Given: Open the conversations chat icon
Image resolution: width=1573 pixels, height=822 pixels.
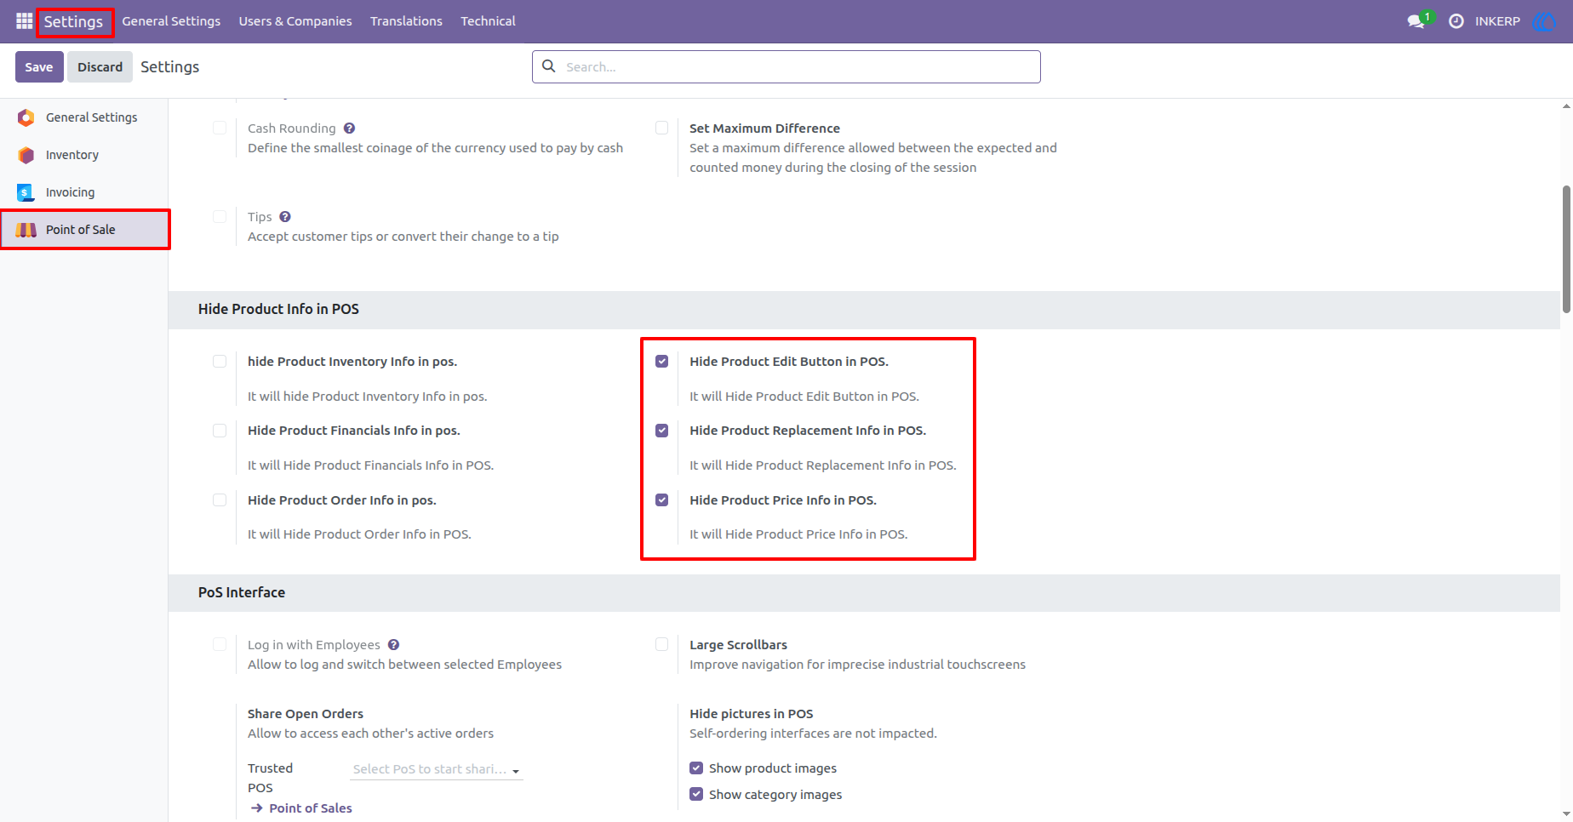Looking at the screenshot, I should (x=1416, y=21).
